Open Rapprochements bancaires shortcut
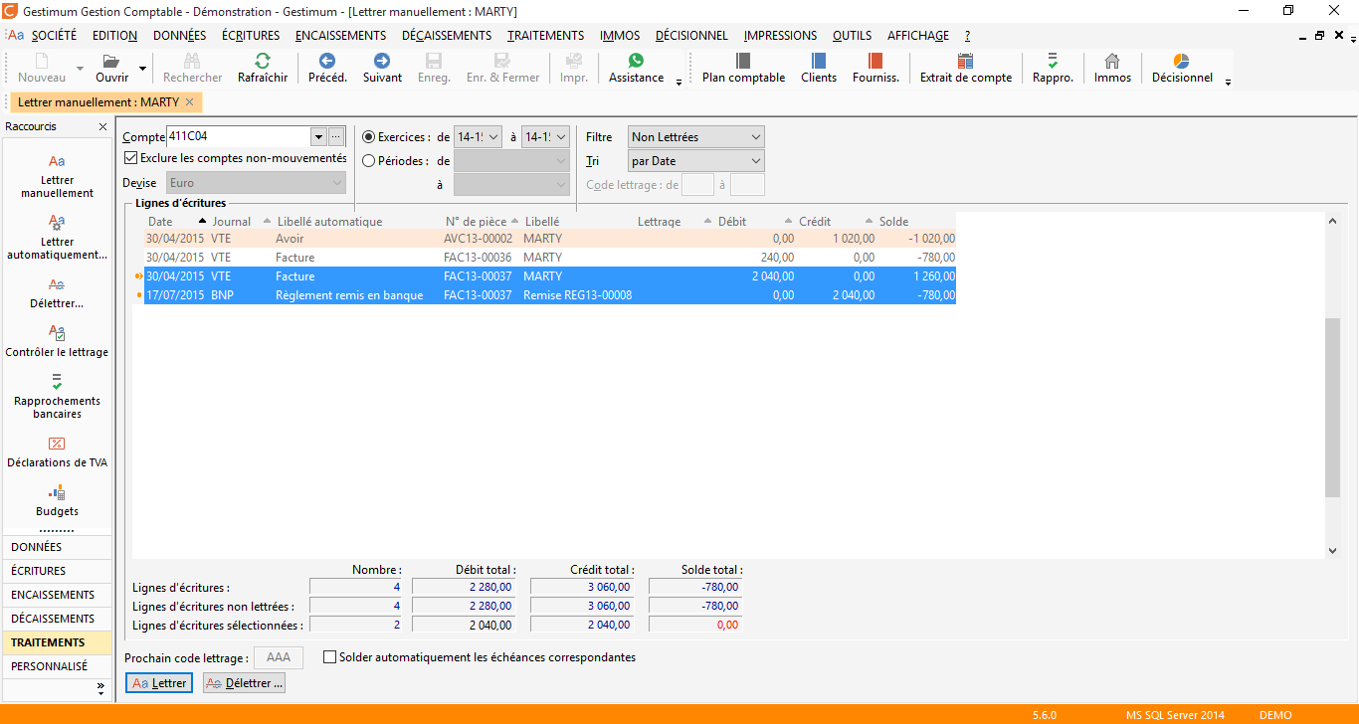The image size is (1359, 724). [x=57, y=397]
